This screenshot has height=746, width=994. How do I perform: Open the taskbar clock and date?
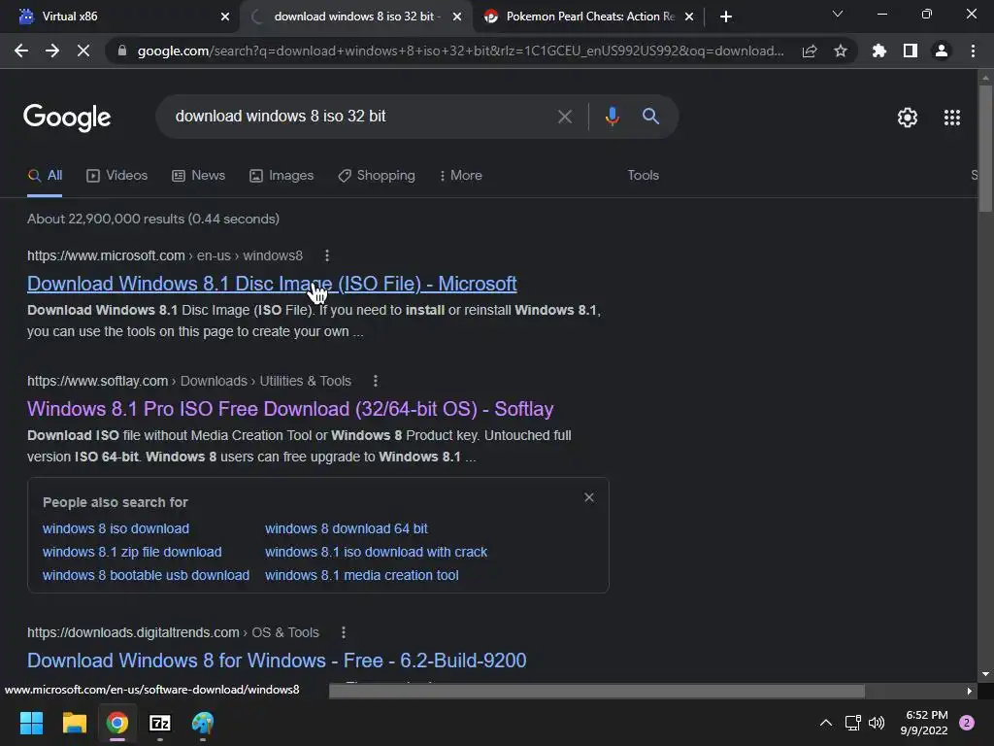click(x=924, y=723)
